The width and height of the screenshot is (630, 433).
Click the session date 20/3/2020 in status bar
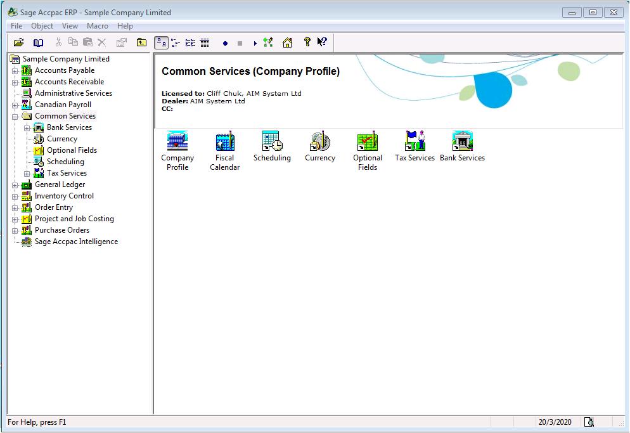point(555,422)
